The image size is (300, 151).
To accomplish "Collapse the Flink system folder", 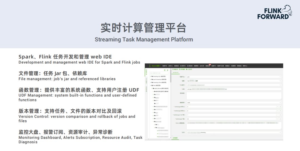I will coord(151,85).
